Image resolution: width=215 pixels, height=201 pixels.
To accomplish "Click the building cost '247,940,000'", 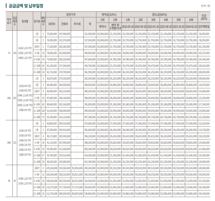I will point(64,34).
